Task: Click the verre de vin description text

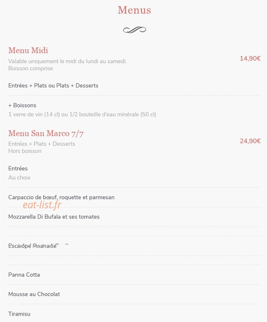Action: (82, 114)
